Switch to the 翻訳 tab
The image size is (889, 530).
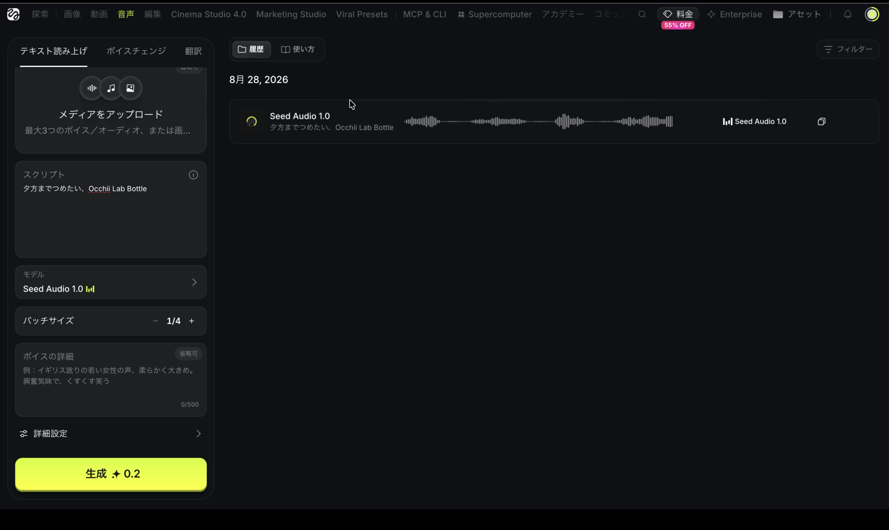[193, 51]
